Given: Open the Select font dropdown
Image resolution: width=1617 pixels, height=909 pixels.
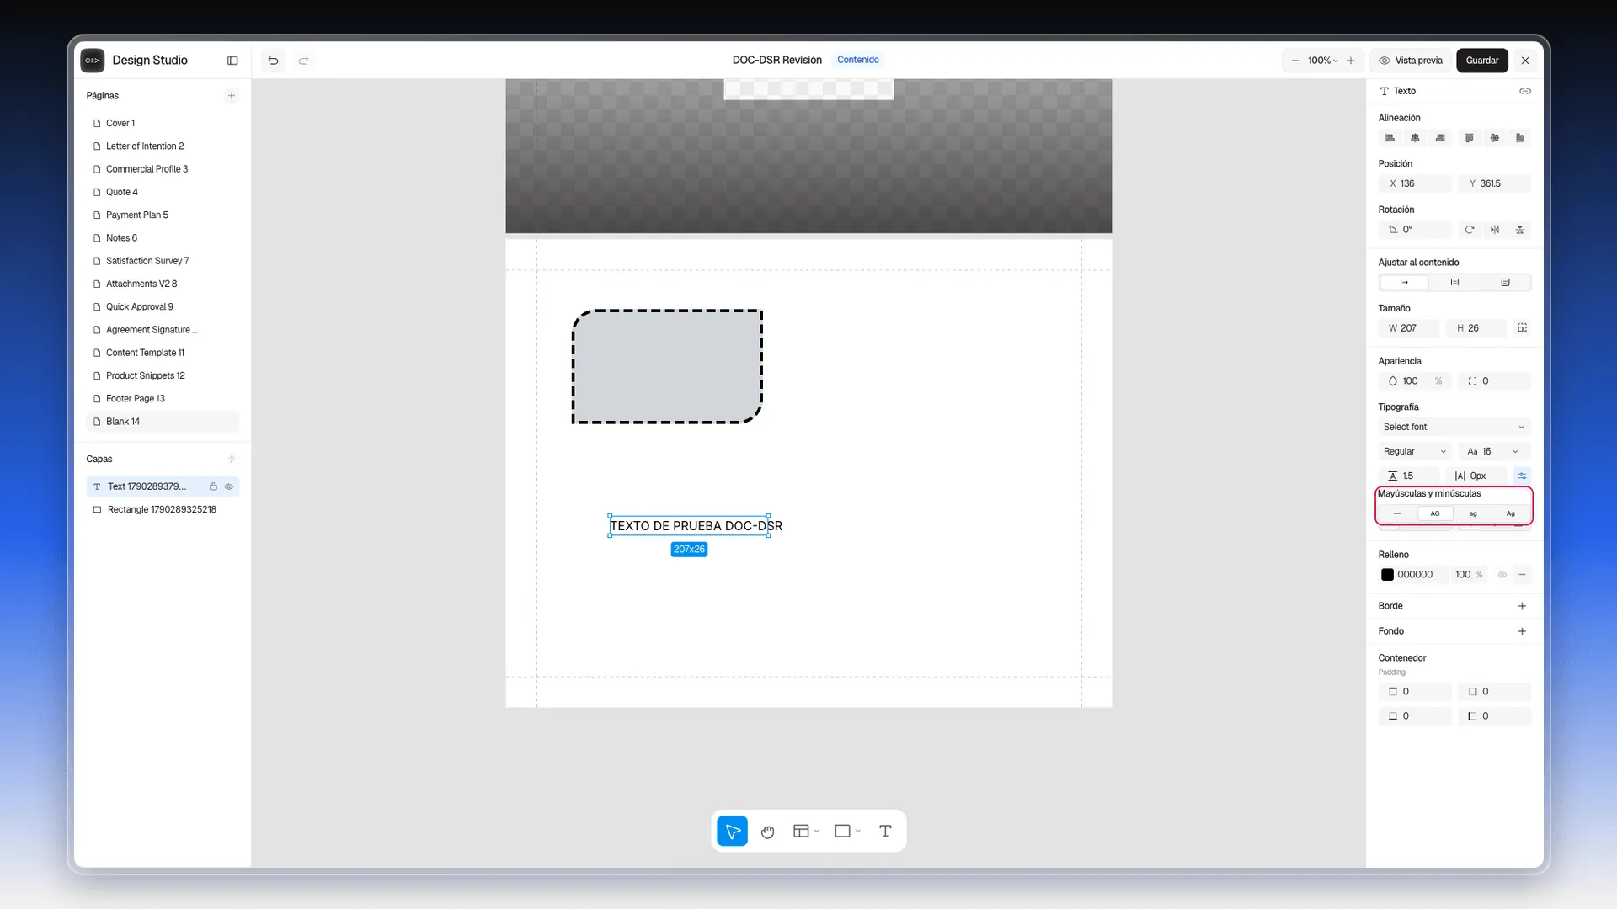Looking at the screenshot, I should click(1454, 428).
